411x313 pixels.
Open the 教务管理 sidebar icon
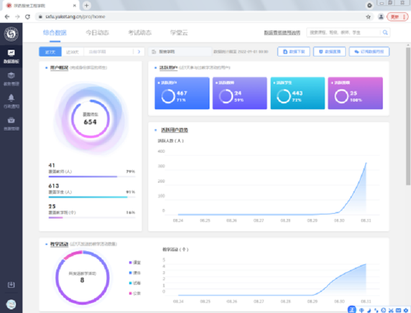click(11, 78)
